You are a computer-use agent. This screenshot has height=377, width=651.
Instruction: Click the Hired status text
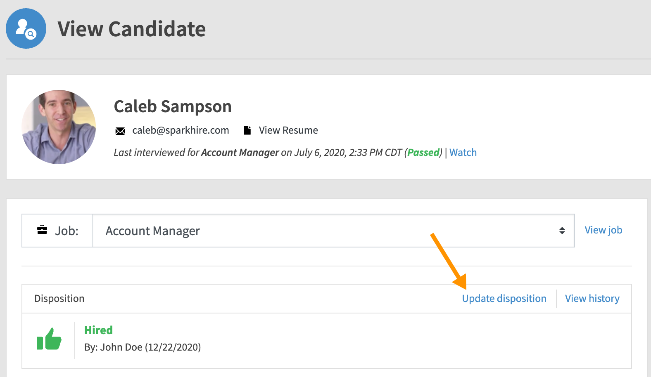pos(98,330)
